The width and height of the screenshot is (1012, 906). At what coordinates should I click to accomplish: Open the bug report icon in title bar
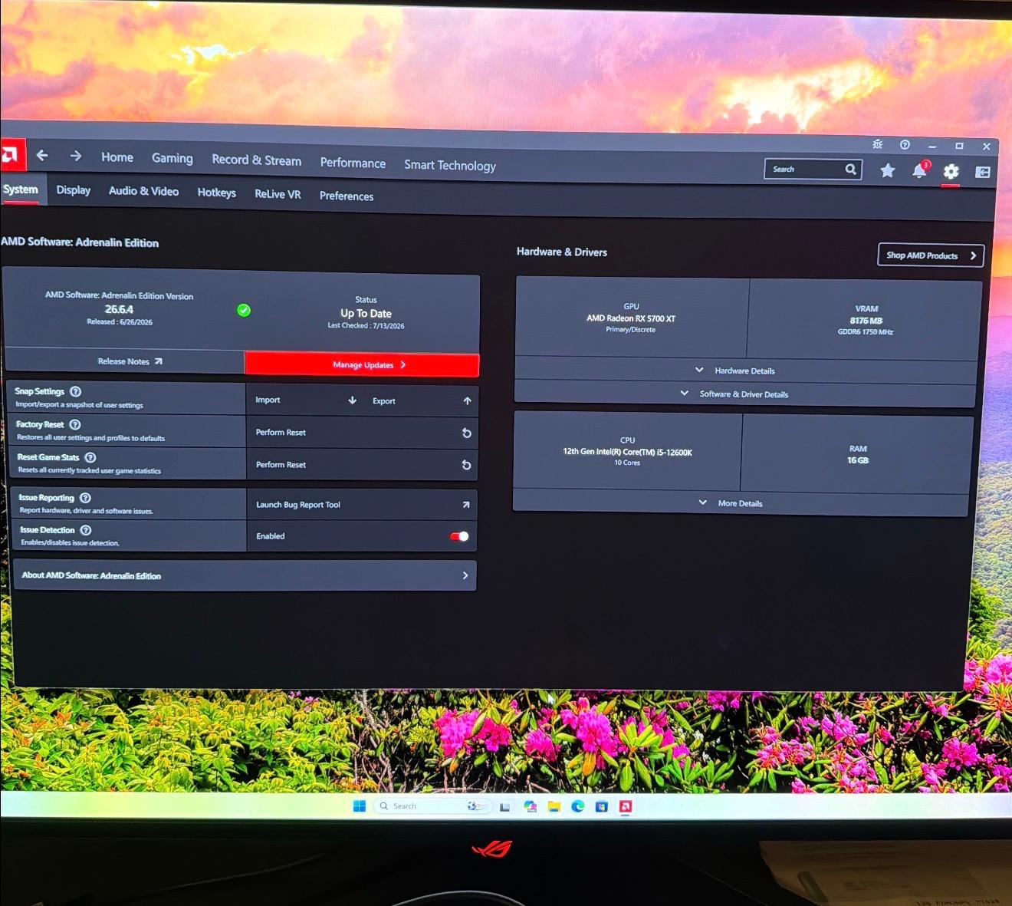[878, 144]
